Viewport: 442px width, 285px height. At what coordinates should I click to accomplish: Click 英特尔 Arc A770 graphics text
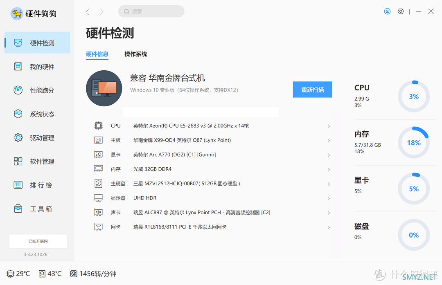[174, 154]
